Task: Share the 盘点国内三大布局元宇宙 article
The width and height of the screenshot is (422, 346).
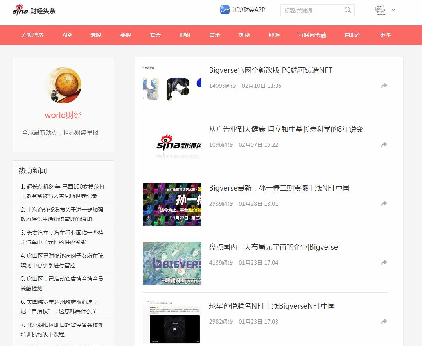Action: click(384, 262)
